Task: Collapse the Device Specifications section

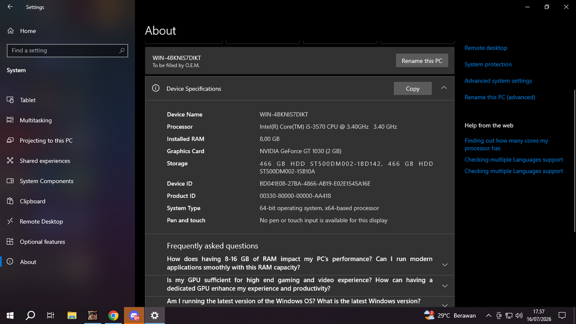Action: point(444,88)
